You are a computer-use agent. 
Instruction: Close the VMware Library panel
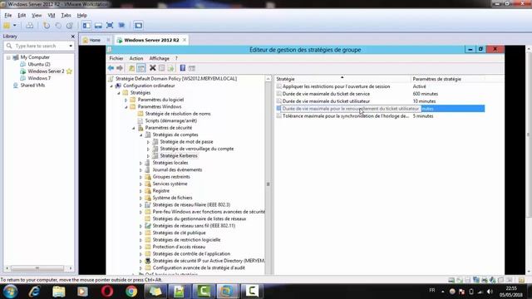pyautogui.click(x=72, y=37)
